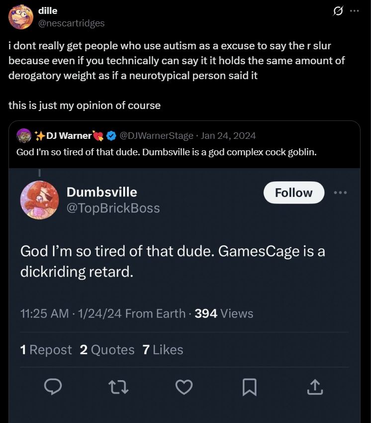
Task: Click the reply speech bubble icon
Action: coord(54,387)
